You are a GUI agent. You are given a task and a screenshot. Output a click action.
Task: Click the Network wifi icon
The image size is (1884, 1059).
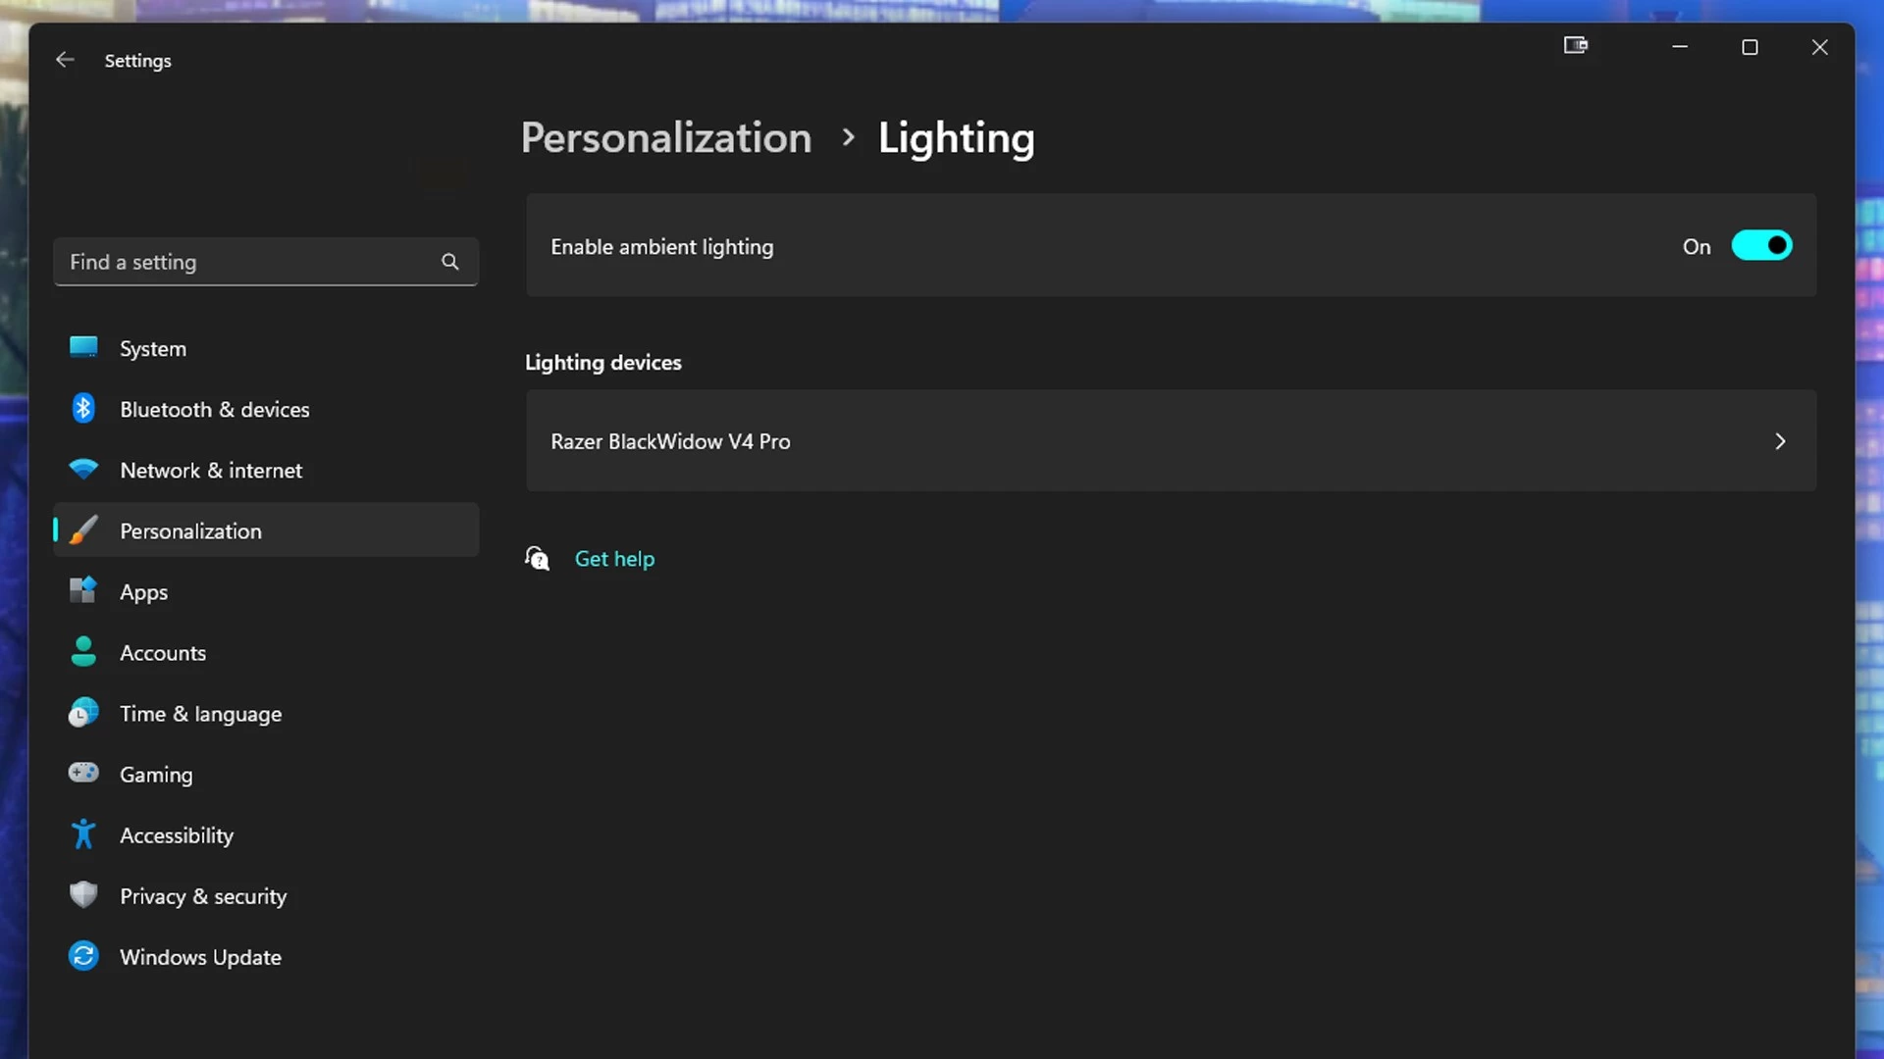click(x=83, y=470)
